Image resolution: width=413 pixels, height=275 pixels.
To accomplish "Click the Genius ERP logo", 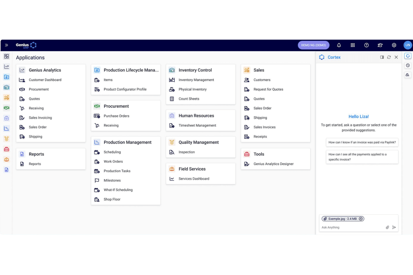I will click(x=26, y=45).
